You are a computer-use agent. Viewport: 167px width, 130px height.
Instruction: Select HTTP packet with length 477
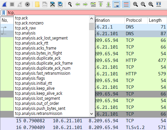pos(131,61)
